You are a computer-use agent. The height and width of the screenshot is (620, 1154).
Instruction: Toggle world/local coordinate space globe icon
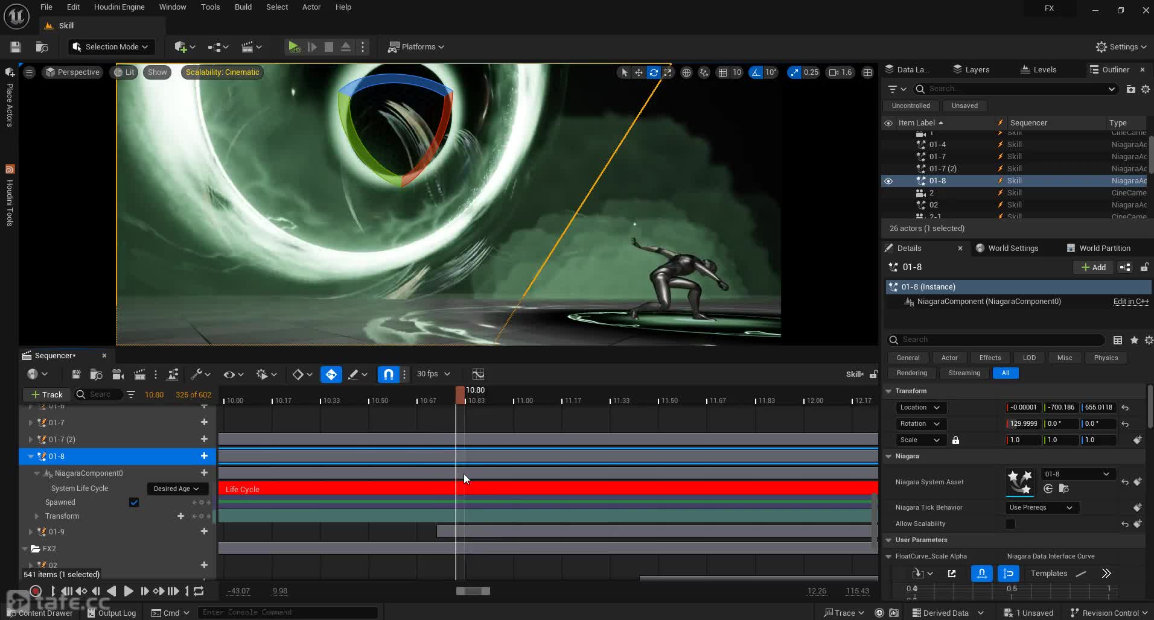686,72
